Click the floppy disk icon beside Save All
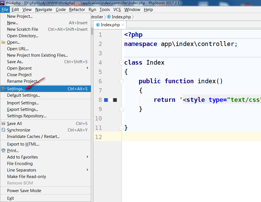This screenshot has width=261, height=202. 3,124
